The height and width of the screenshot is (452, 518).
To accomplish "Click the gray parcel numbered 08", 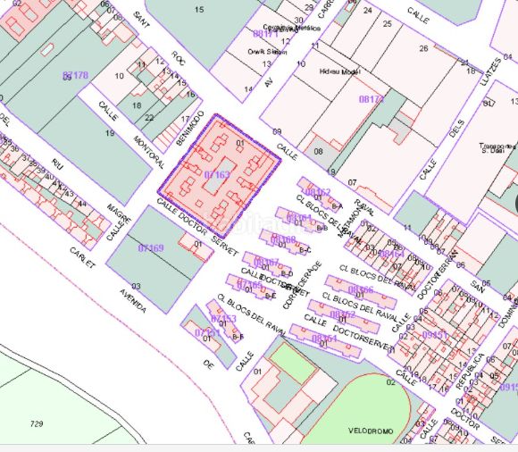I will (318, 153).
